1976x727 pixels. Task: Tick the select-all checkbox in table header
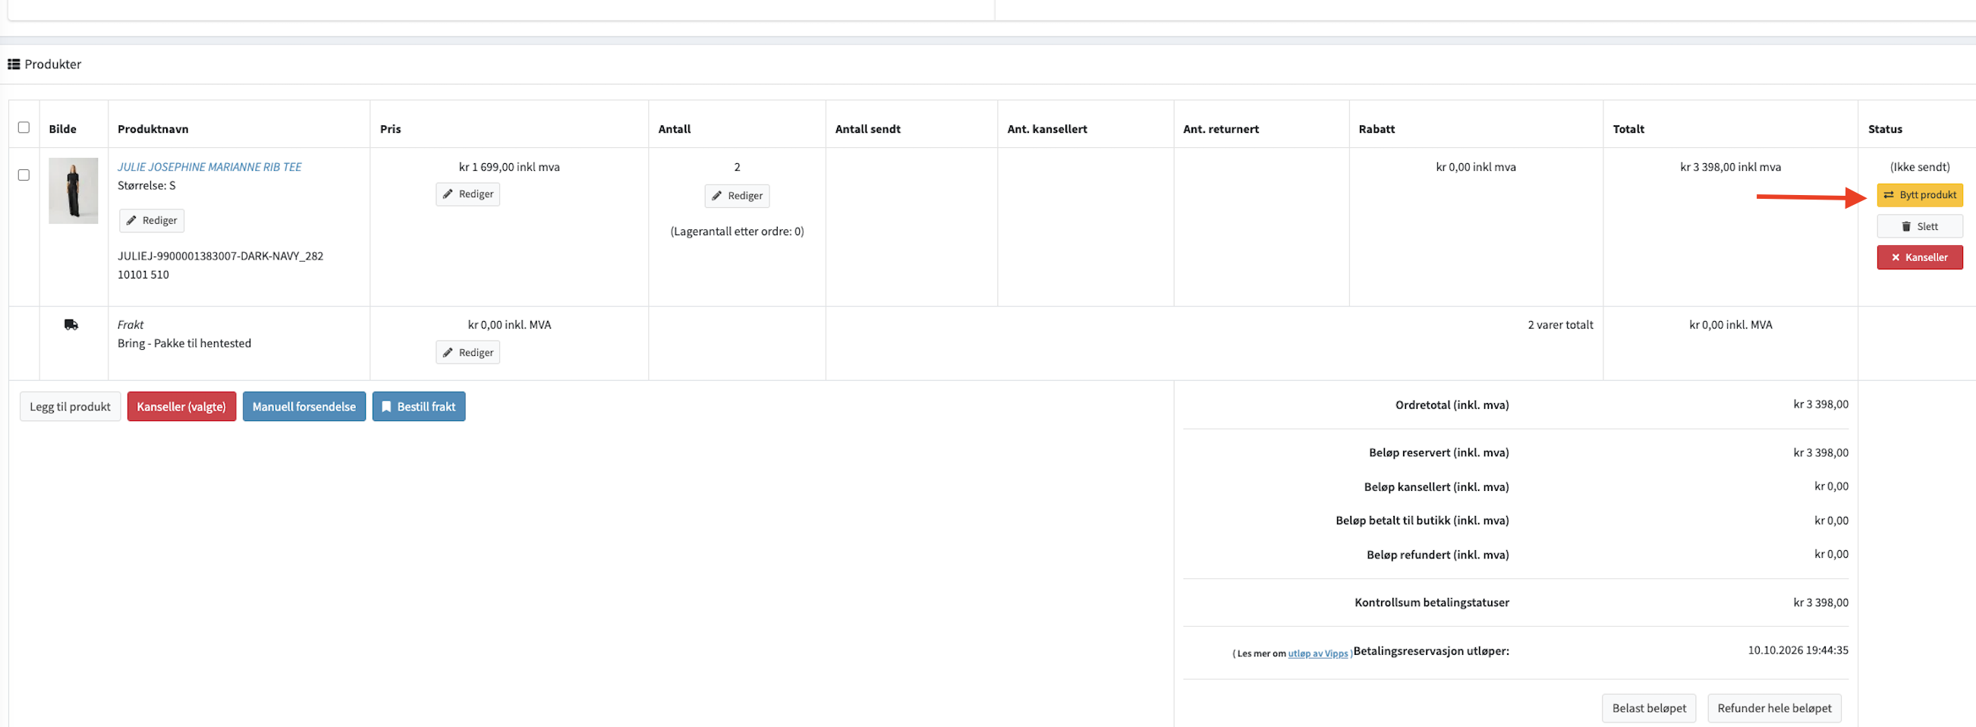click(x=24, y=127)
